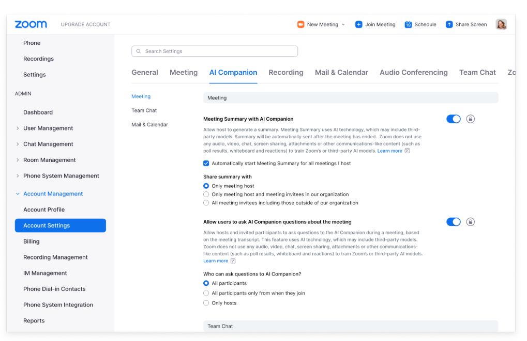527x341 pixels.
Task: Click UPGRADE ACCOUNT link
Action: tap(85, 24)
